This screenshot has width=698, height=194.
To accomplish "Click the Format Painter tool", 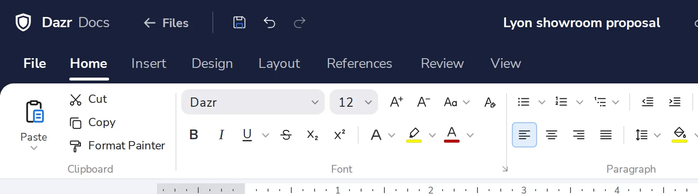I will pos(117,145).
